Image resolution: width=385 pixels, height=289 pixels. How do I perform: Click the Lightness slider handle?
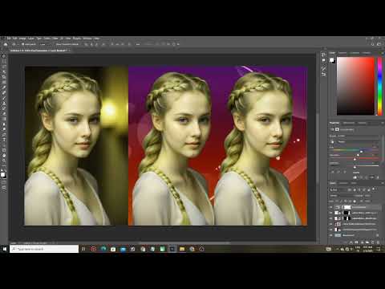[355, 167]
